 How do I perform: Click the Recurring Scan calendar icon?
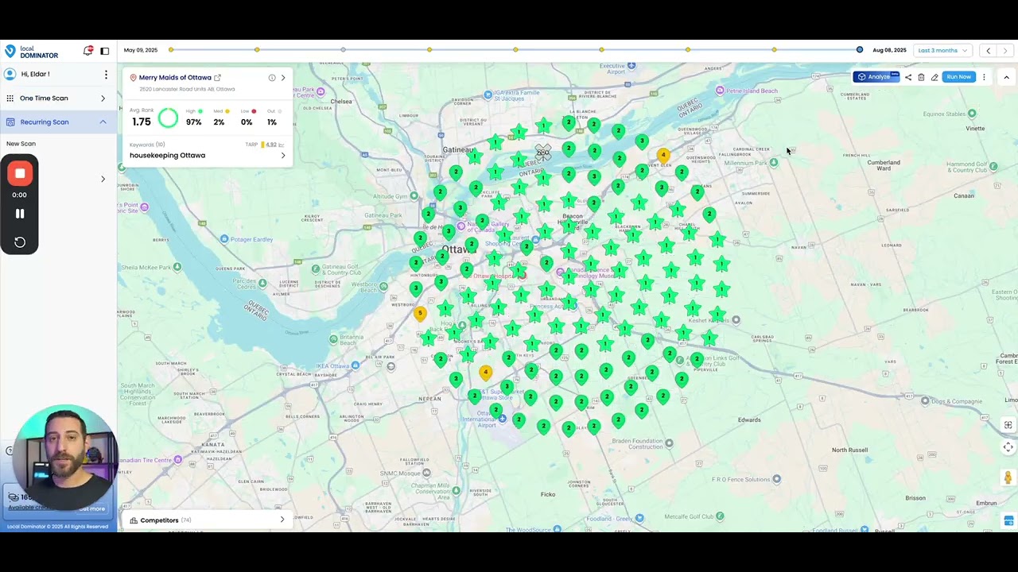[x=10, y=122]
